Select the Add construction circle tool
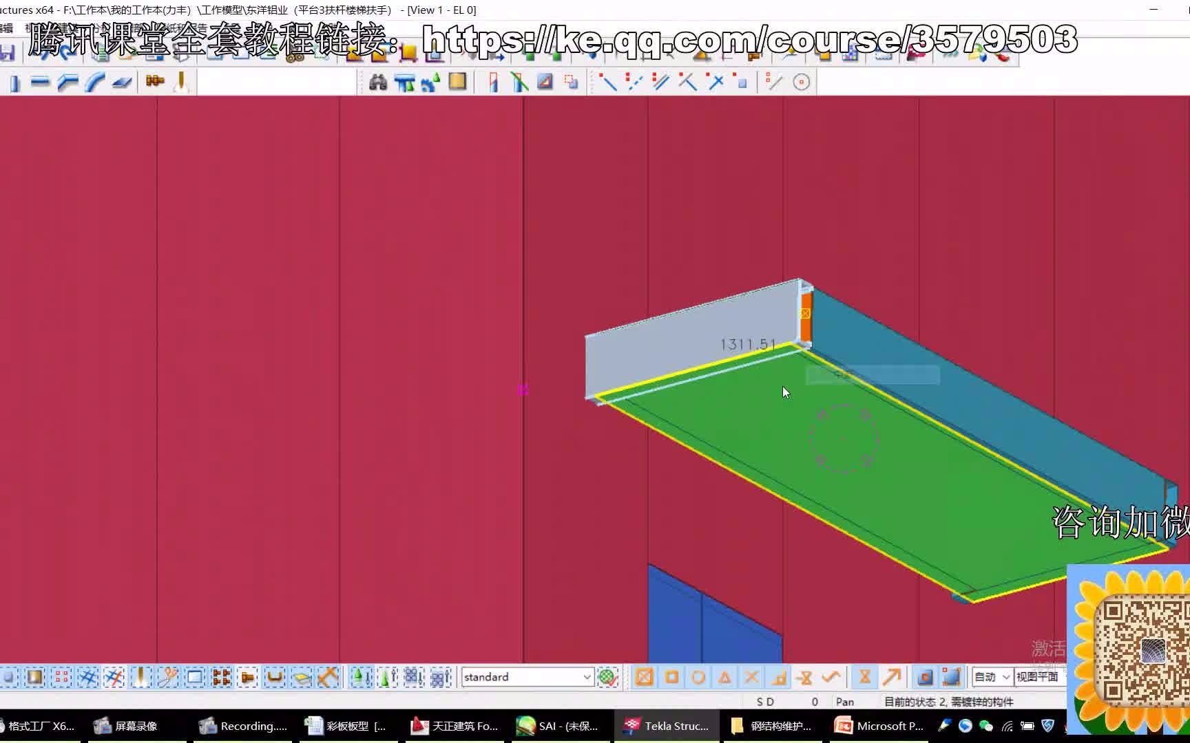 tap(802, 83)
